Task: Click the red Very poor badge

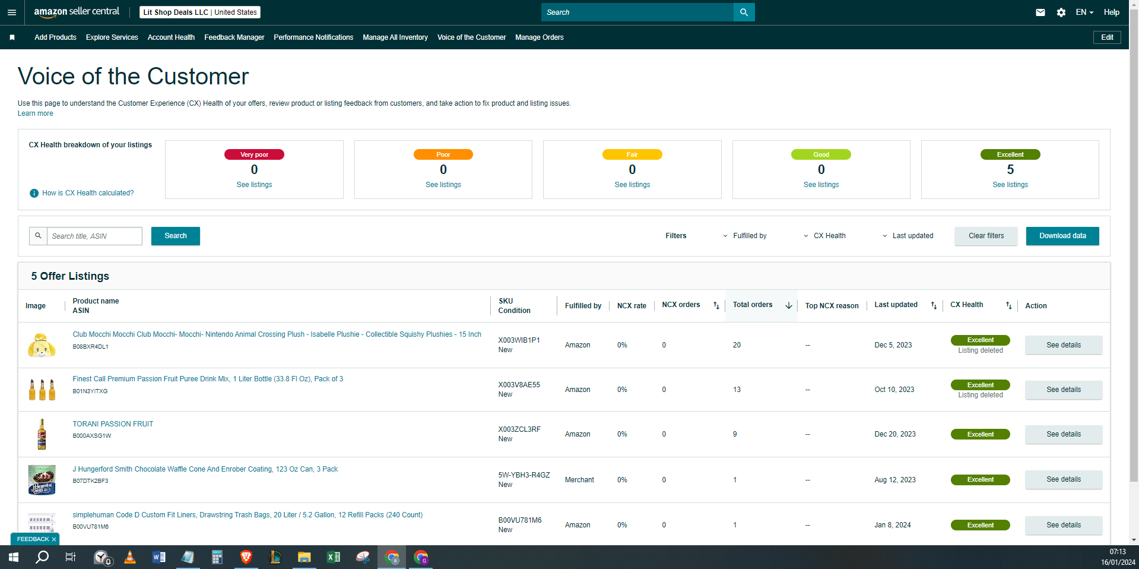Action: point(254,154)
